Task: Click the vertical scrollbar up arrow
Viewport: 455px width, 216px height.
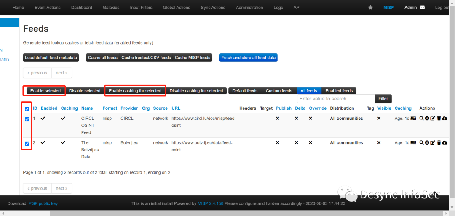Action: click(x=452, y=3)
